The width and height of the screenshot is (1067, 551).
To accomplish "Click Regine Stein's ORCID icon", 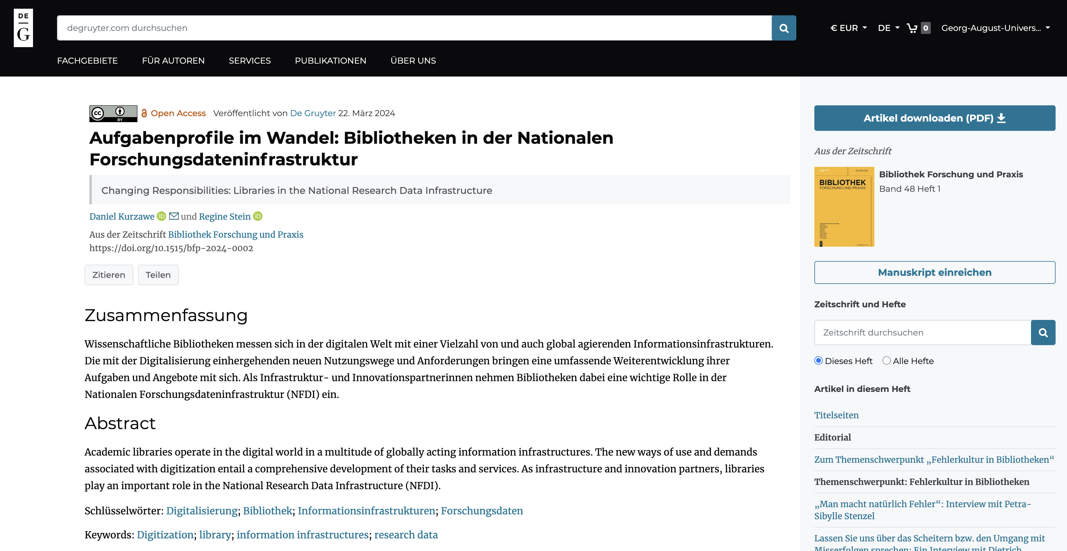I will [258, 216].
